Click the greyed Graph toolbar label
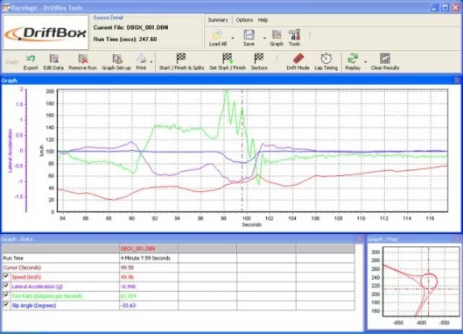 (x=11, y=62)
